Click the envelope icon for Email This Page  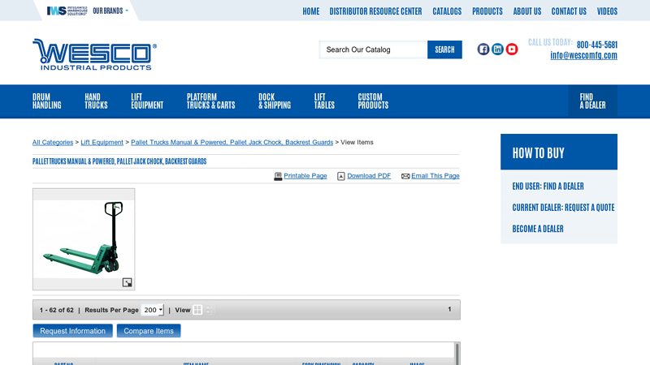(x=405, y=176)
